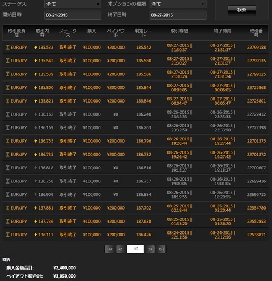Viewport: 272px width, 281px height.
Task: Click trade time 08-26-2015 19:15:27
Action: point(179,168)
